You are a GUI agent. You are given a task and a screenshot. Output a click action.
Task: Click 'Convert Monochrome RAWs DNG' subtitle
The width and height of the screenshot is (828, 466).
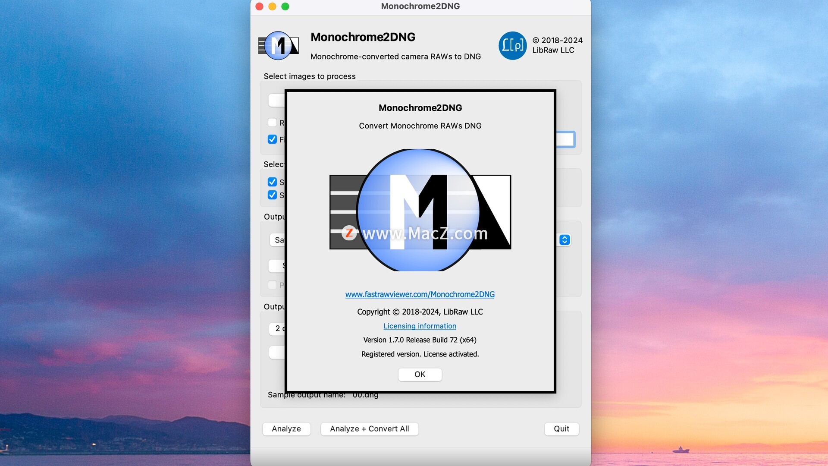(x=420, y=126)
